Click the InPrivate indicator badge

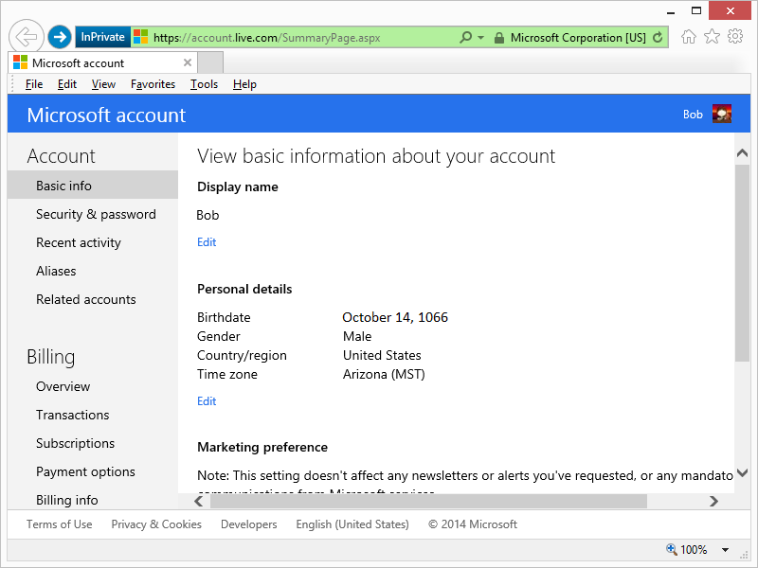coord(102,38)
